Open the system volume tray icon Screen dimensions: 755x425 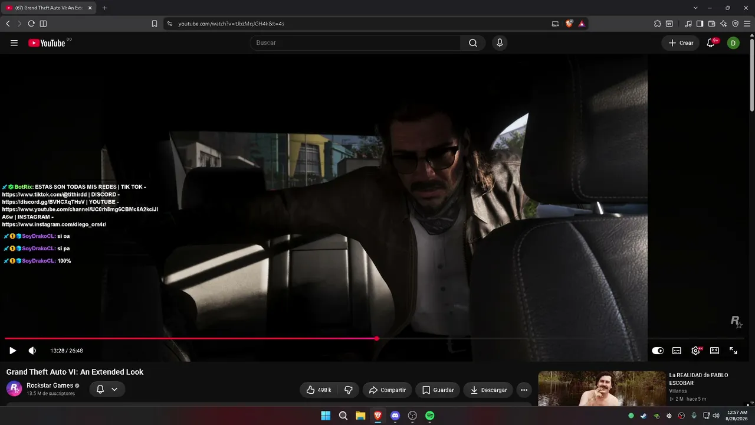point(716,416)
